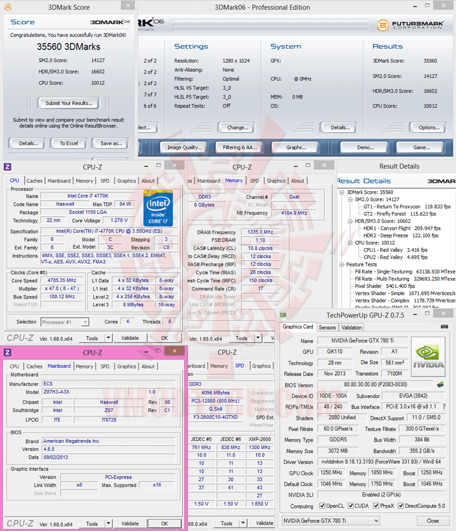This screenshot has width=456, height=531.
Task: Toggle the PhysX checkbox
Action: (x=376, y=506)
